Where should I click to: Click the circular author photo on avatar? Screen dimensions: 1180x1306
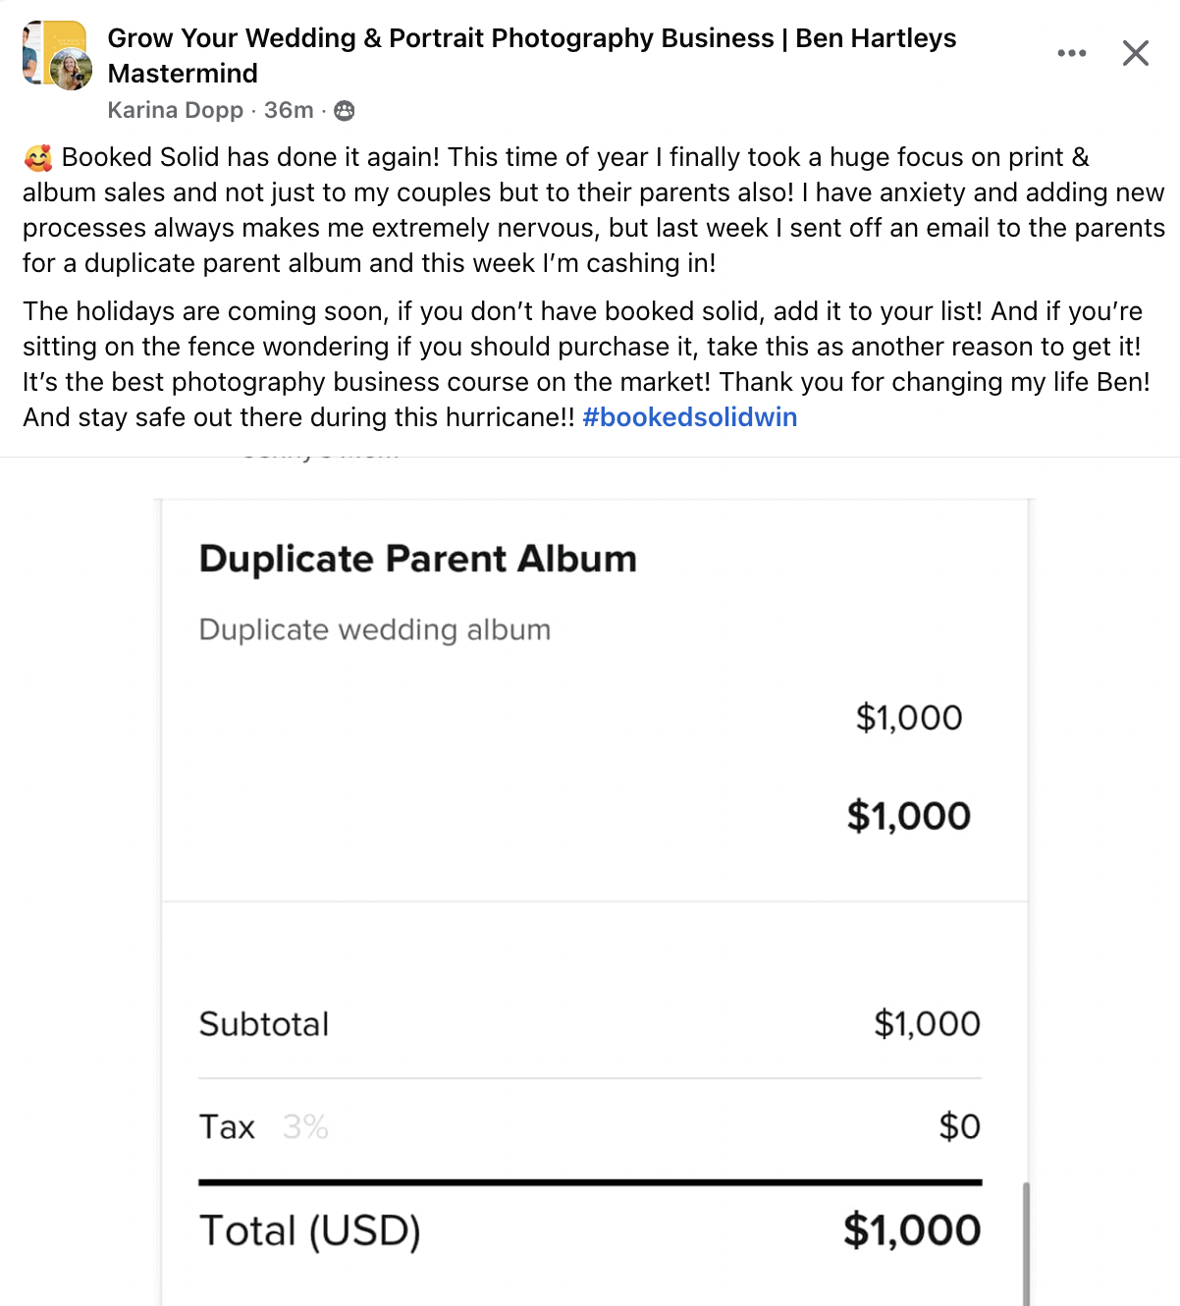coord(71,70)
